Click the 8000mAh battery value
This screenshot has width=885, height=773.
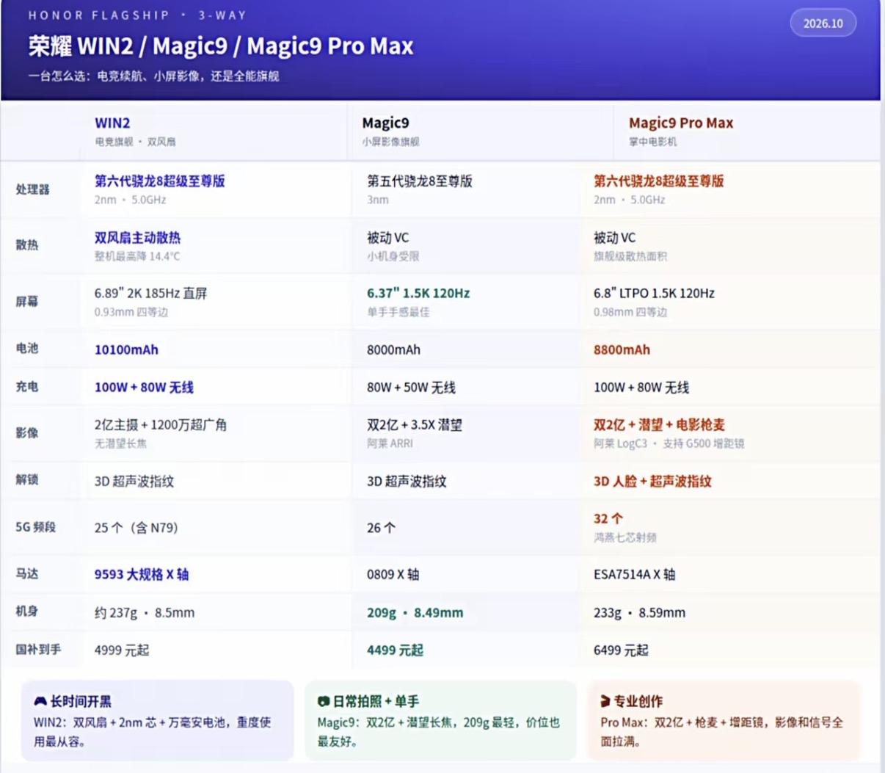393,349
